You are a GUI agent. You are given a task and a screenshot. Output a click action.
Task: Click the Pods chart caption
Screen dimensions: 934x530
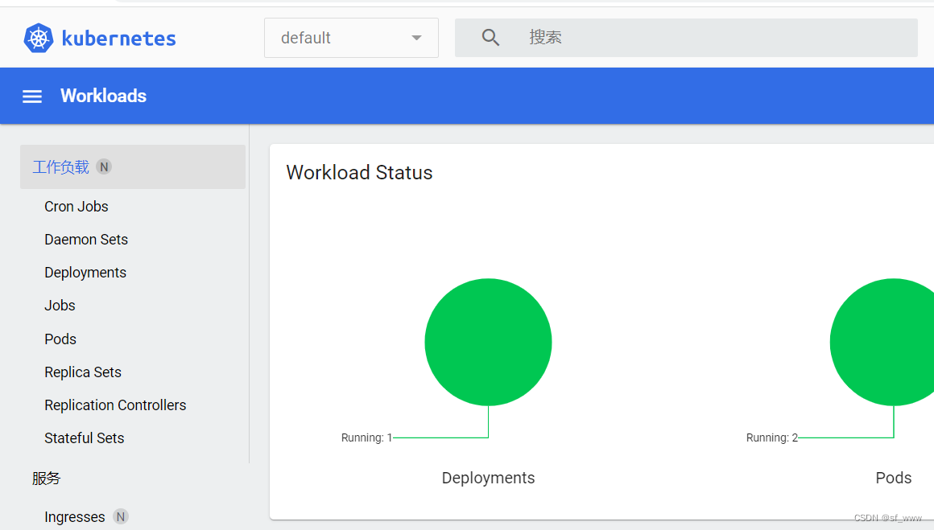click(x=894, y=478)
